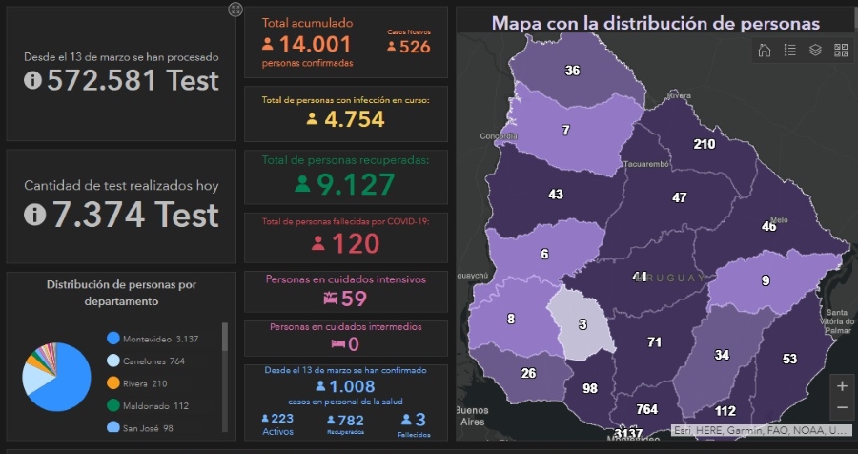Click the expand icon above the test panel
This screenshot has width=858, height=454.
(x=235, y=10)
